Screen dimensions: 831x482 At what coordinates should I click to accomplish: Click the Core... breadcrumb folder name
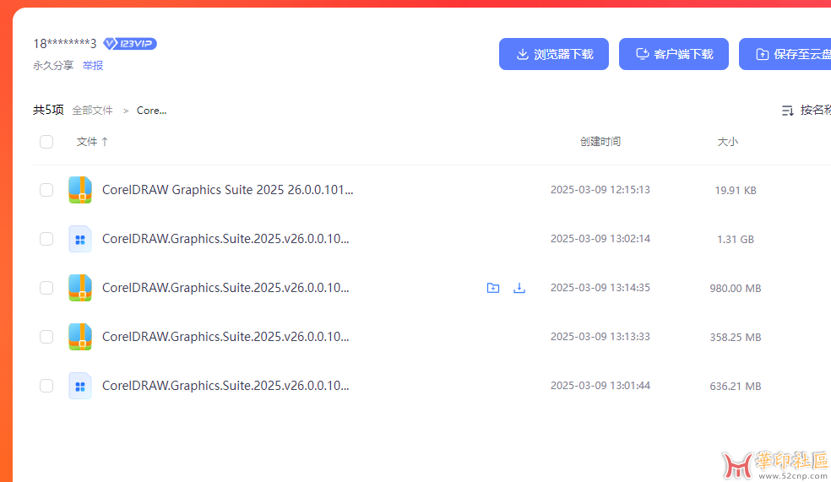click(x=151, y=111)
